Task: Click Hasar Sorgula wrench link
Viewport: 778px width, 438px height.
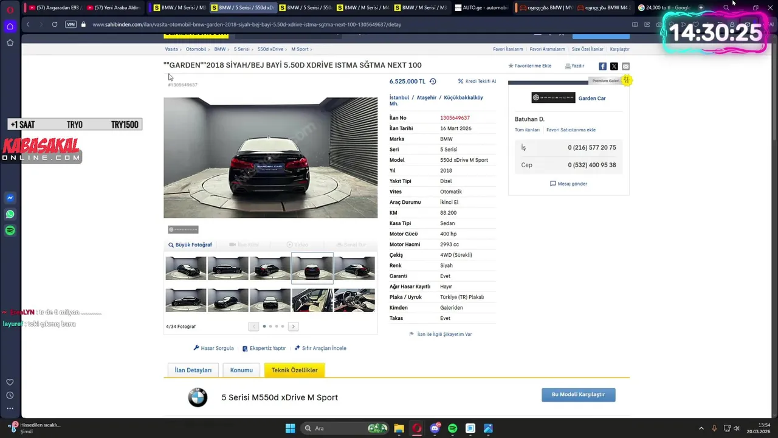Action: 214,349
